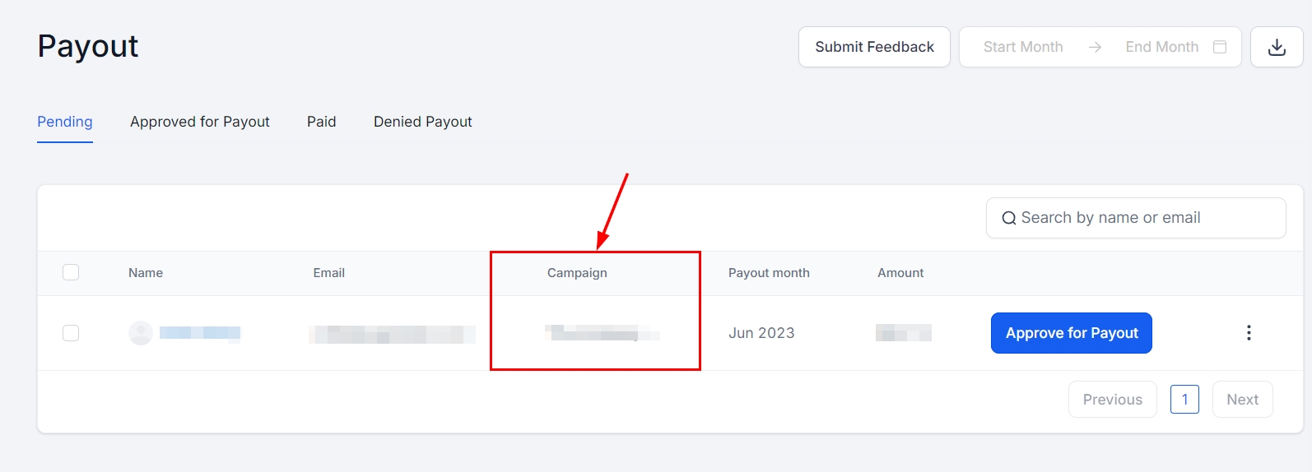Click the Submit Feedback button
Image resolution: width=1312 pixels, height=472 pixels.
pos(874,47)
